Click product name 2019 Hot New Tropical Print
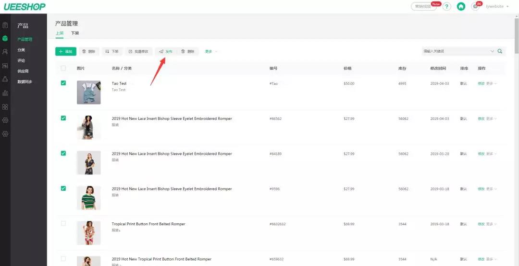 tap(161, 259)
